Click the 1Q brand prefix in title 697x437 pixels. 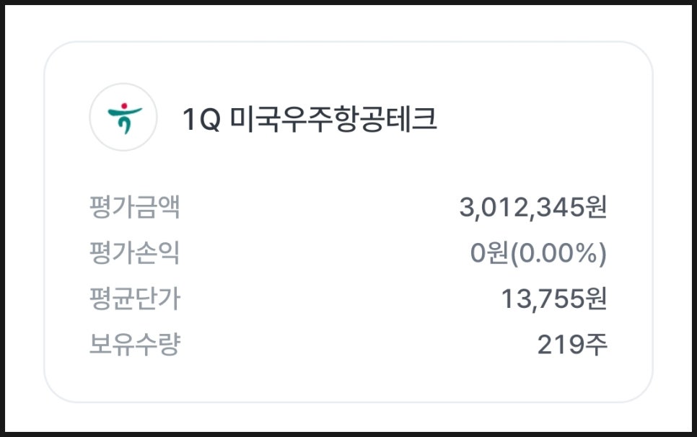pyautogui.click(x=200, y=120)
